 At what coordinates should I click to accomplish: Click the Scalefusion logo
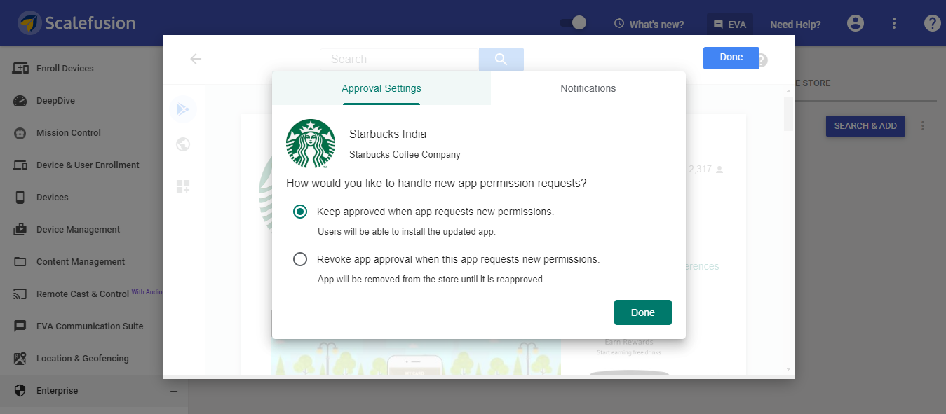click(76, 23)
